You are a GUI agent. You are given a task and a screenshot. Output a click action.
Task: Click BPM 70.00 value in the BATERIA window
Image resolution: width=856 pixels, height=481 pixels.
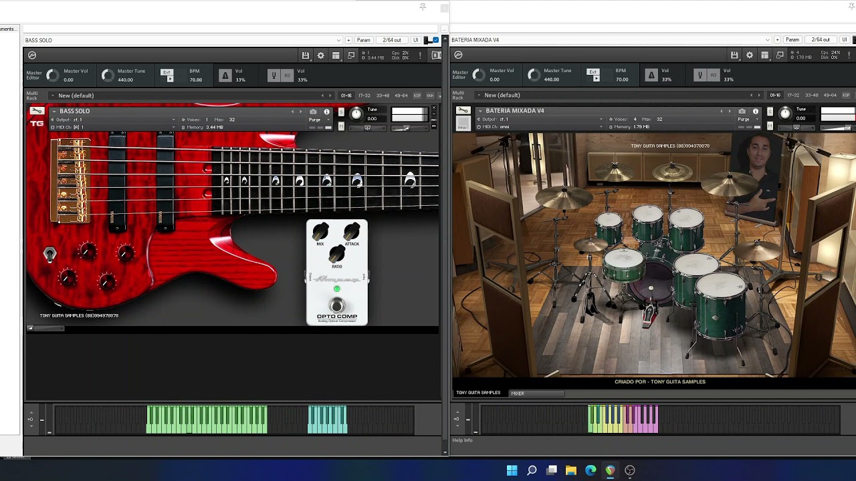622,79
